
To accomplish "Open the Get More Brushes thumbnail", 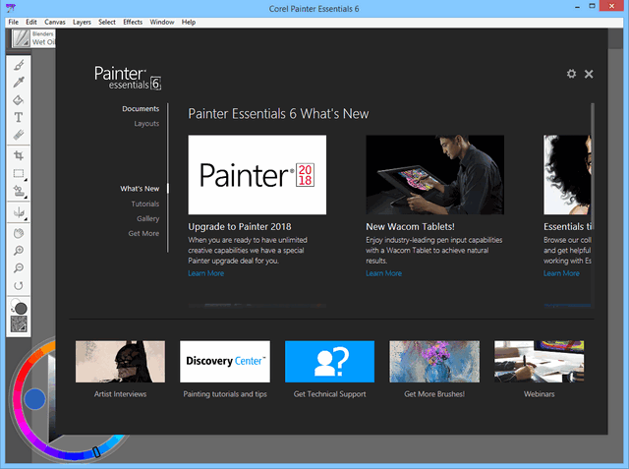I will (x=434, y=362).
